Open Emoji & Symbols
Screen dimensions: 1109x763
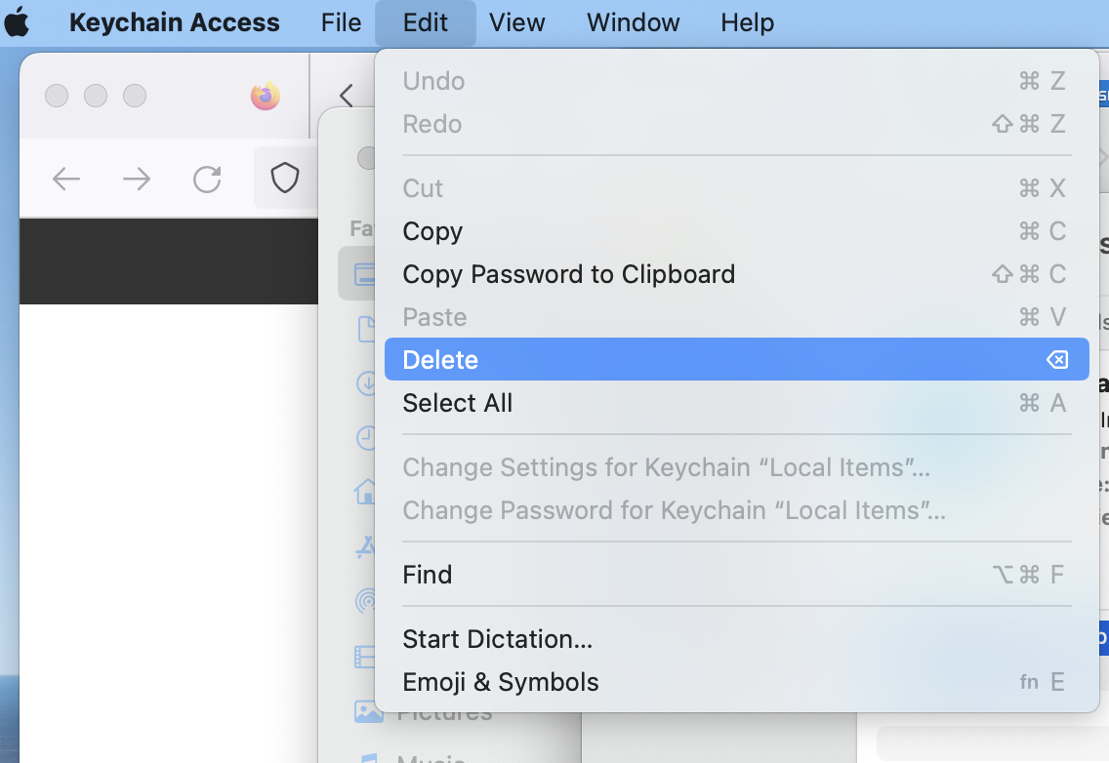[x=501, y=682]
